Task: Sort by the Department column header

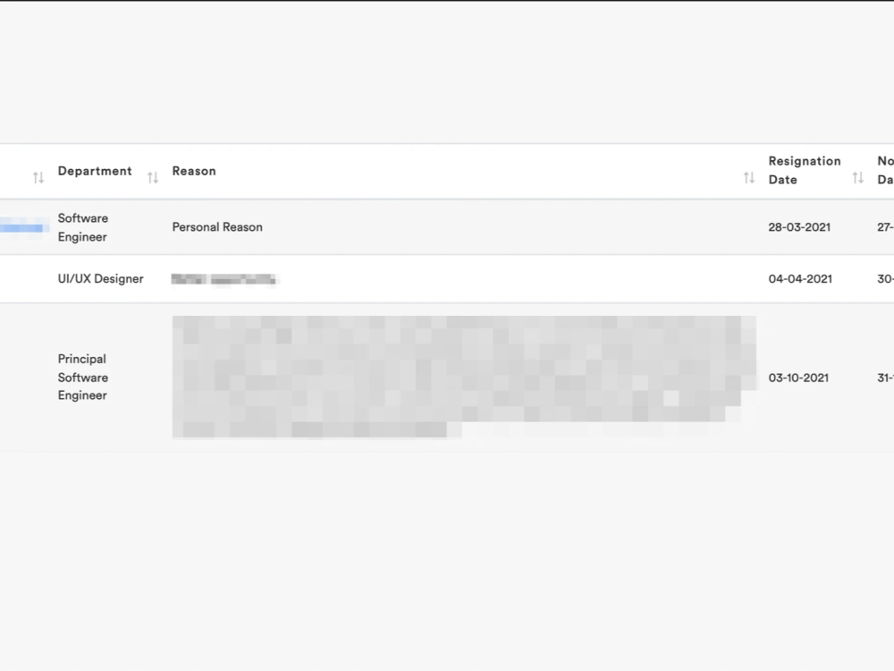Action: click(x=95, y=171)
